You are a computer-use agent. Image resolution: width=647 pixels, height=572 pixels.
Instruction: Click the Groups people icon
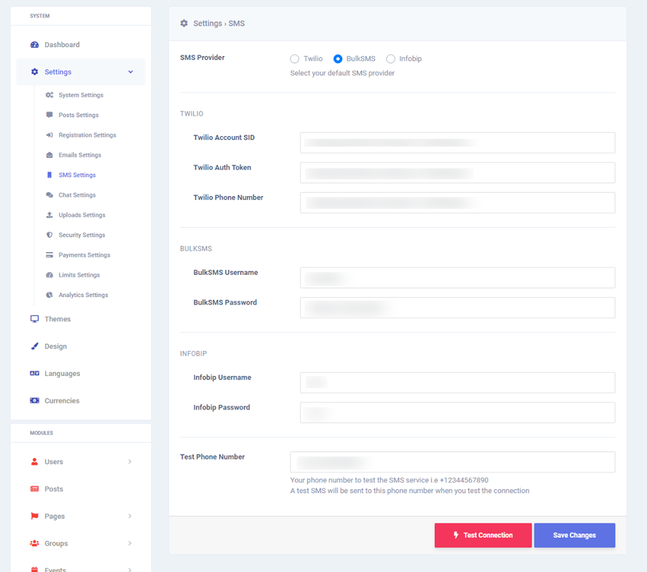coord(34,543)
